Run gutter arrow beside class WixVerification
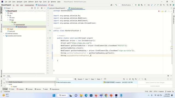The image size is (175, 98). 50,30
